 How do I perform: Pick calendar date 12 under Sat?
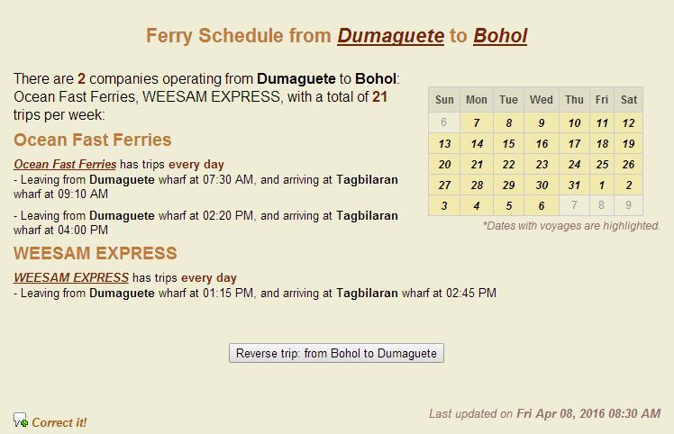click(628, 122)
